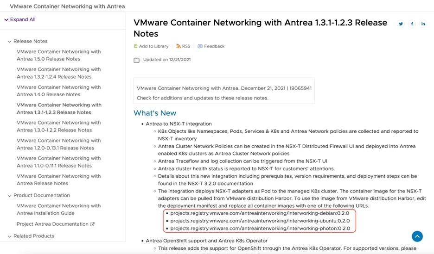The height and width of the screenshot is (254, 434).
Task: Open Antrea 1.4.0 Release Notes
Action: 58,91
